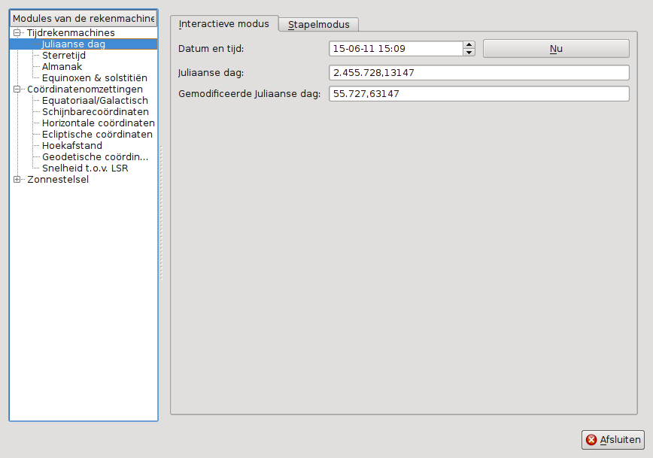Click the Afsluiten button

(613, 440)
